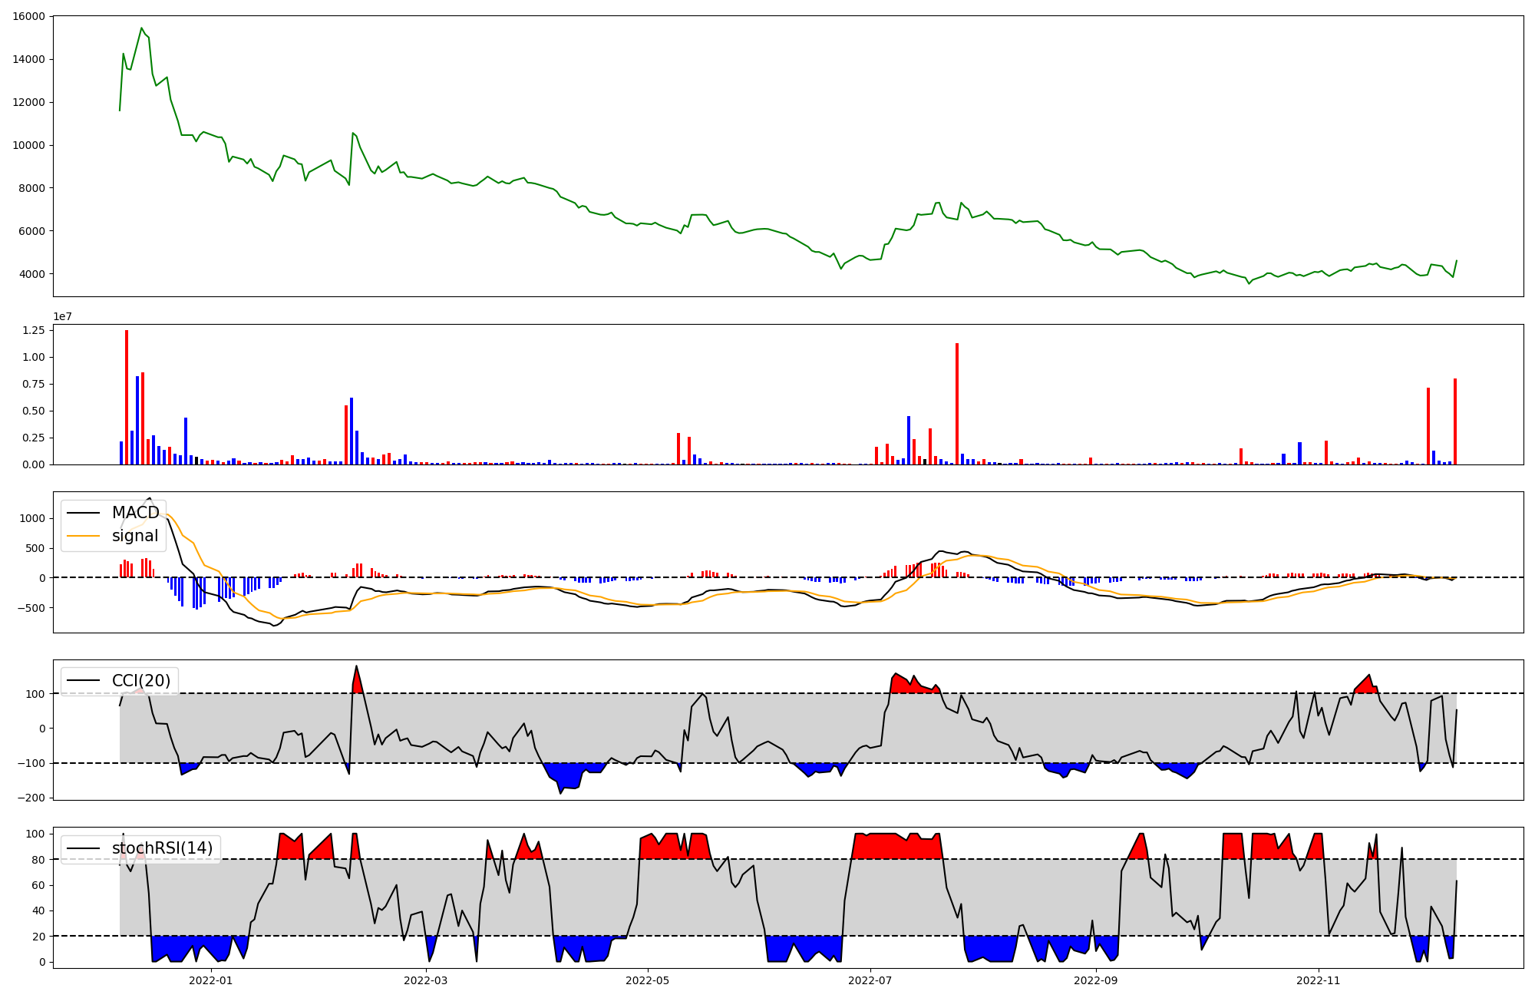Click the 2022-03 x-axis date label

click(x=425, y=980)
